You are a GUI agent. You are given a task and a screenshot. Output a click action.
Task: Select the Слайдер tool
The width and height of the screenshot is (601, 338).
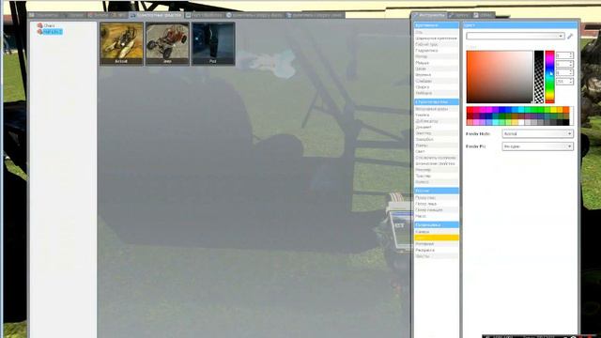point(436,82)
